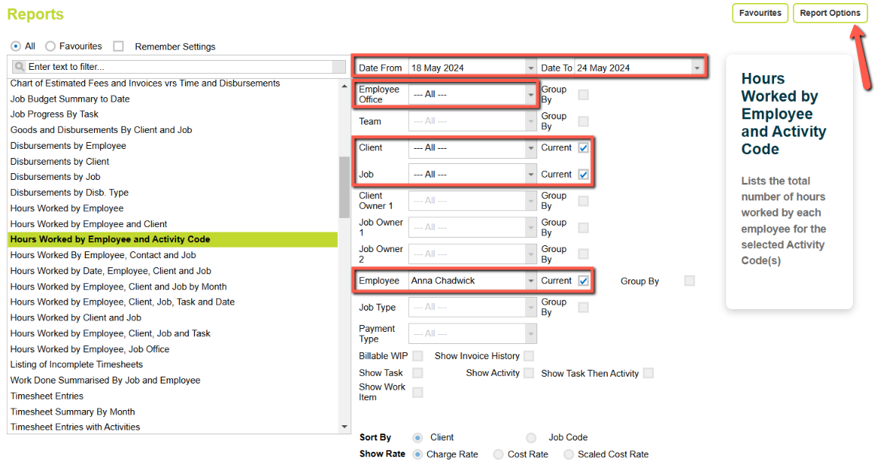This screenshot has width=881, height=467.
Task: Toggle the Client Current checkbox
Action: coord(584,148)
